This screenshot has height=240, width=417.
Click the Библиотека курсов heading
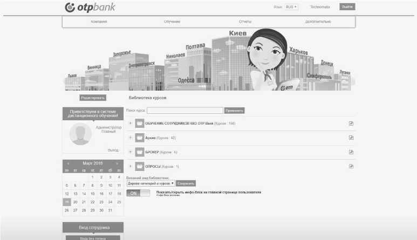click(148, 98)
